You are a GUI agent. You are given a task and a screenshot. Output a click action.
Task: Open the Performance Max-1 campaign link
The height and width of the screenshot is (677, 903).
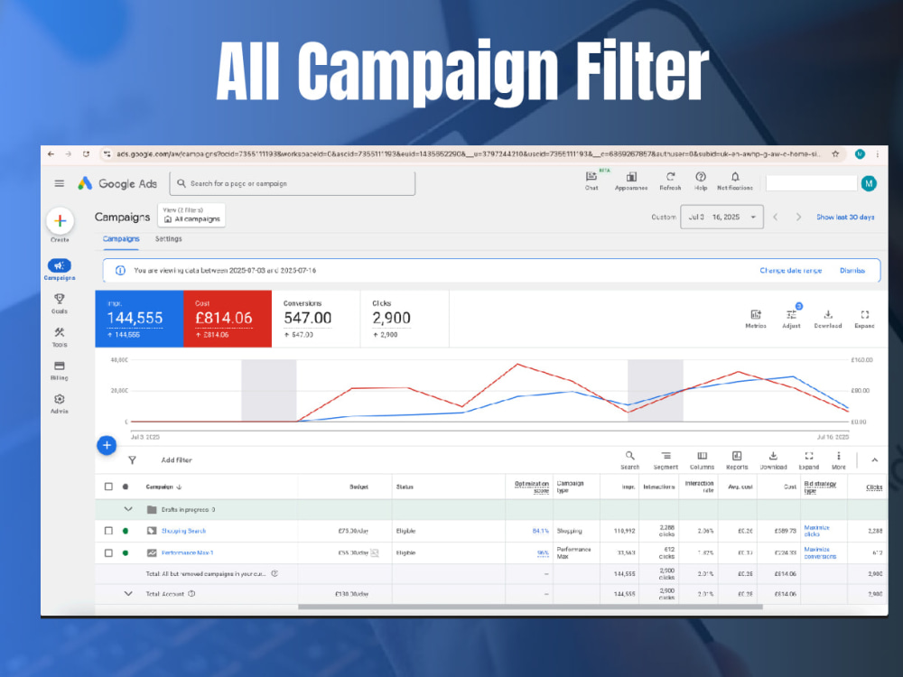click(187, 552)
